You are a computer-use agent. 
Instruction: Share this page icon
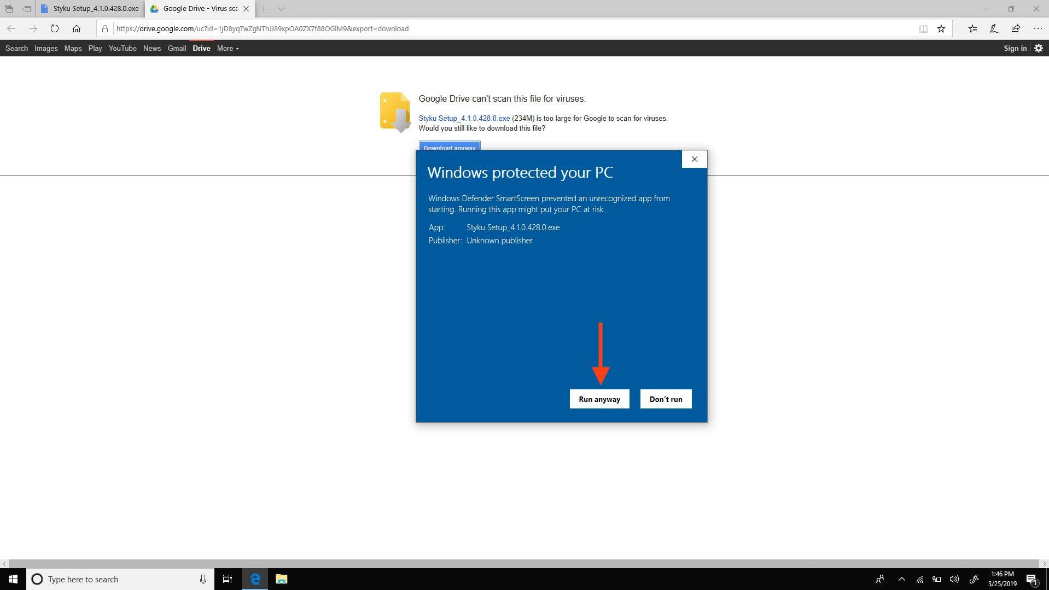click(x=1016, y=28)
